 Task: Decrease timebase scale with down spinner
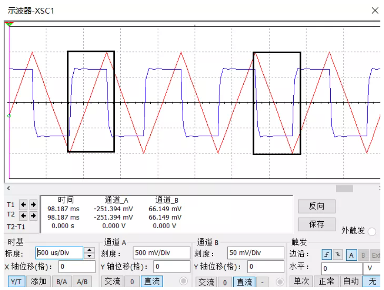[x=89, y=256]
